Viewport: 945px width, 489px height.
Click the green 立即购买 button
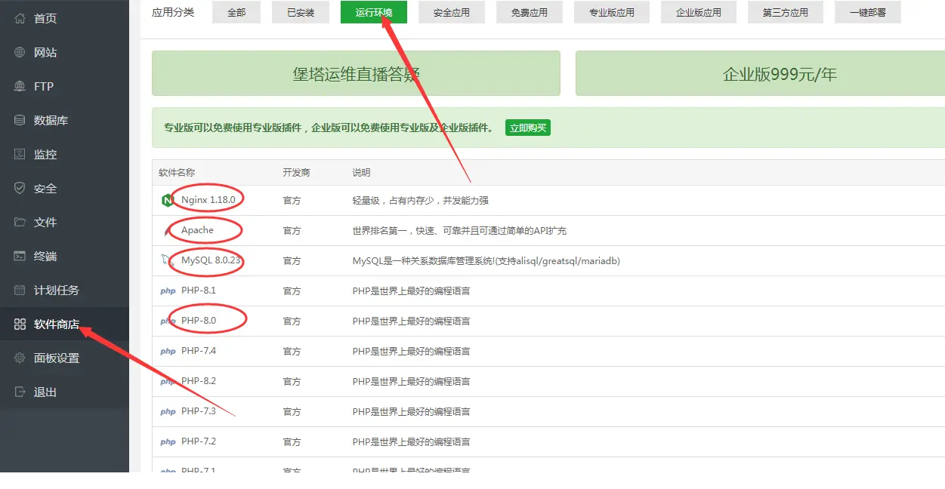tap(528, 128)
